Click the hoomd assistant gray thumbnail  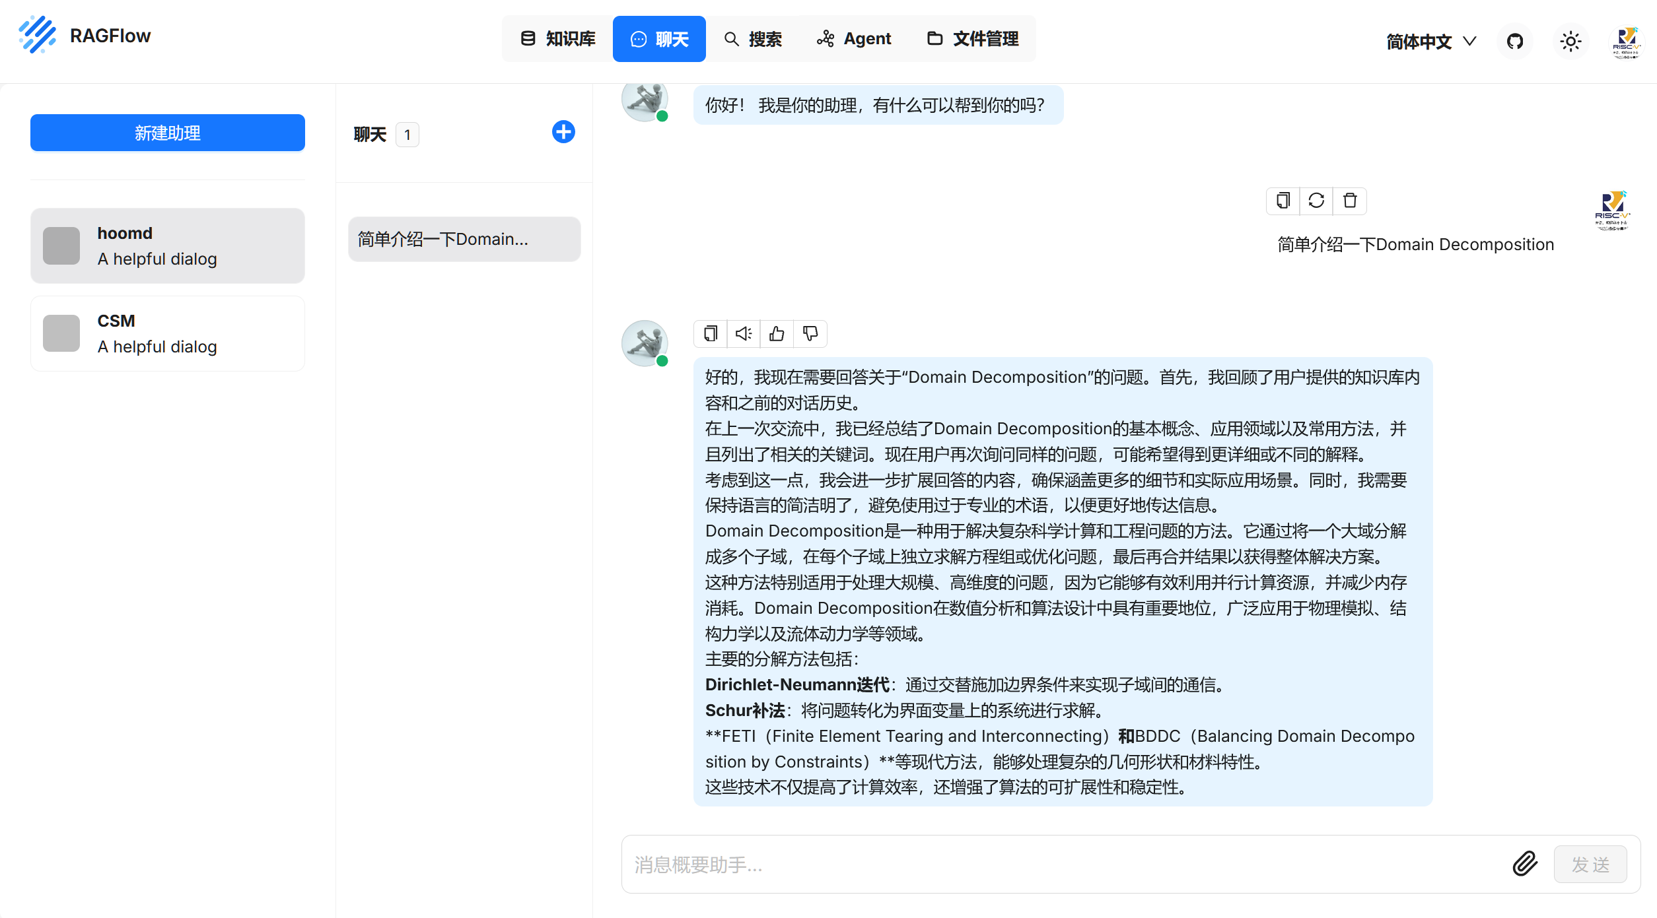[61, 246]
